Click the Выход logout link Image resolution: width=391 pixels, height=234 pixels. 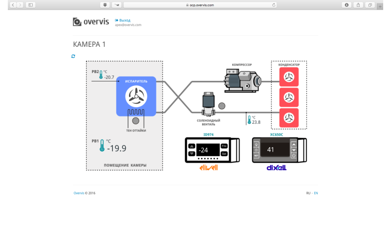[x=125, y=20]
